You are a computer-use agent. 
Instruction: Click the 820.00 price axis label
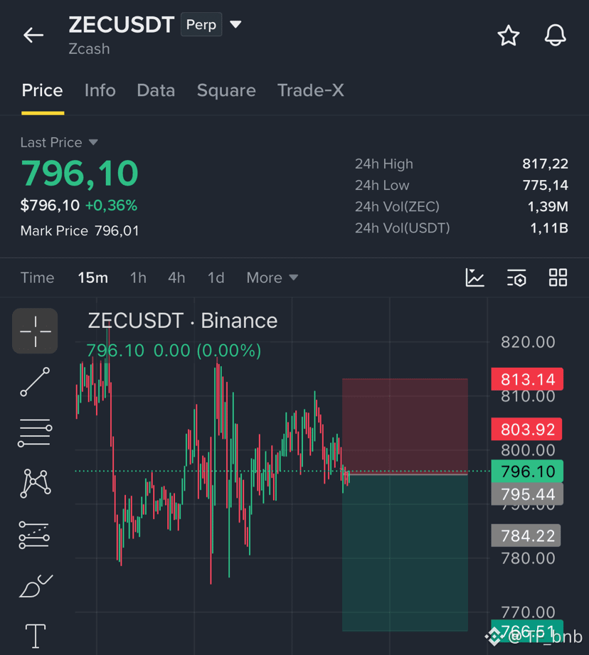coord(528,342)
